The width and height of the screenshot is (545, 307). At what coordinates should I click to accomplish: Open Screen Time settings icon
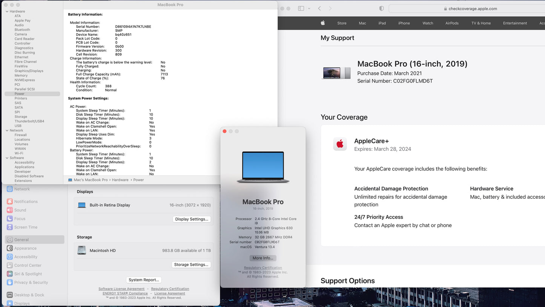pyautogui.click(x=9, y=227)
